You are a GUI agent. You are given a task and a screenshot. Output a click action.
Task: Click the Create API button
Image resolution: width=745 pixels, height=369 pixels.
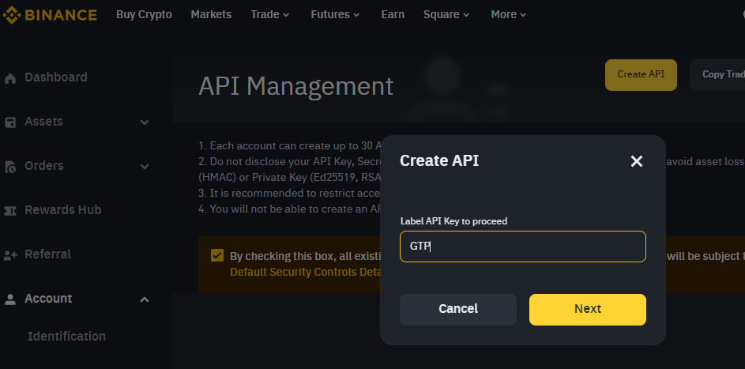(x=641, y=75)
